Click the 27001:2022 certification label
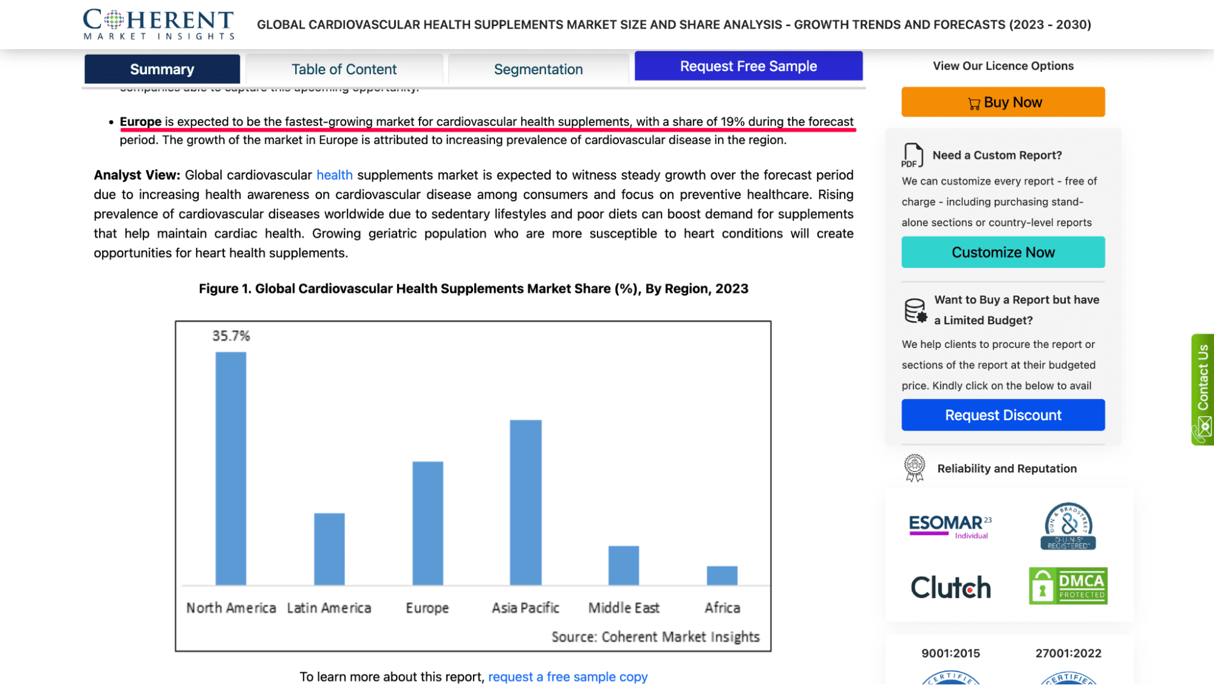The height and width of the screenshot is (685, 1214). point(1068,653)
